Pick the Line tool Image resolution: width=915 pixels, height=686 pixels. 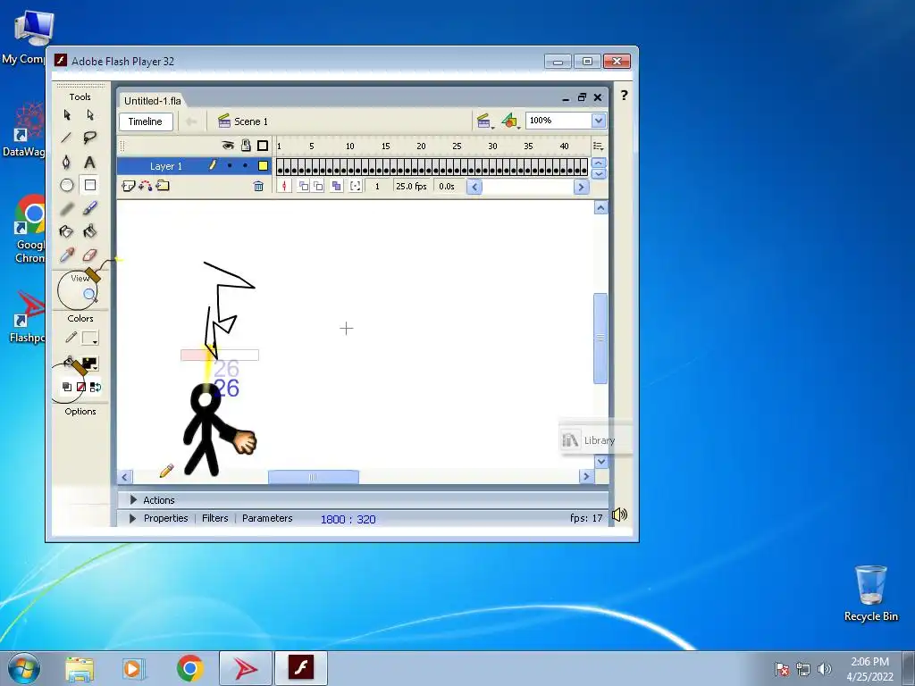(66, 138)
